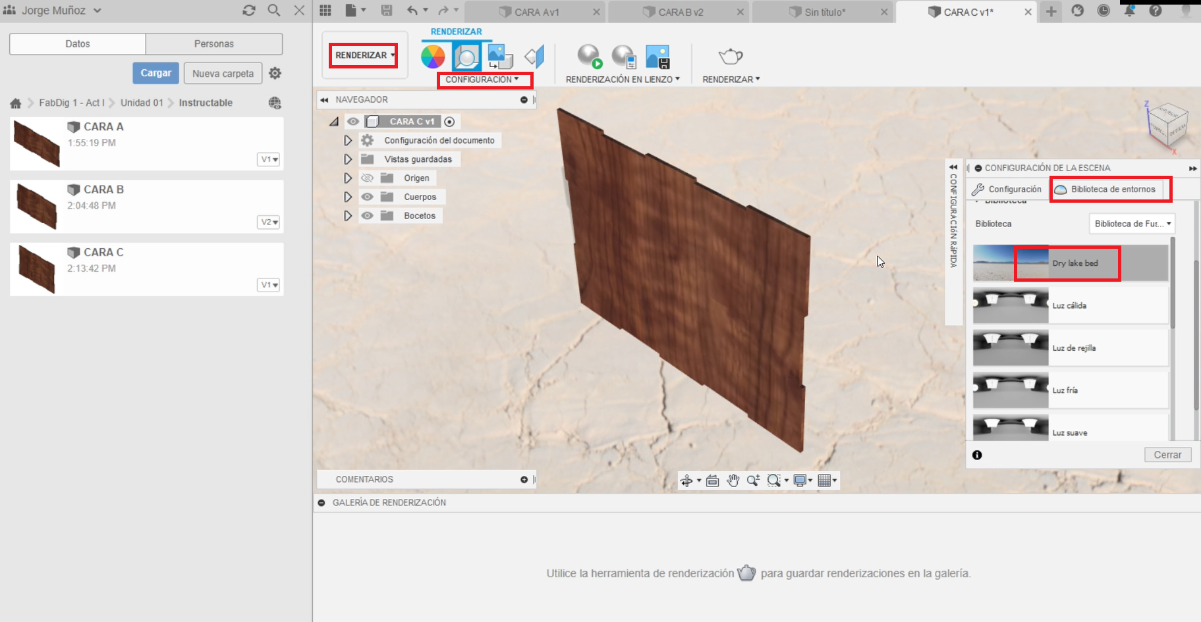Expand the Origen tree node
The image size is (1201, 622).
coord(348,178)
